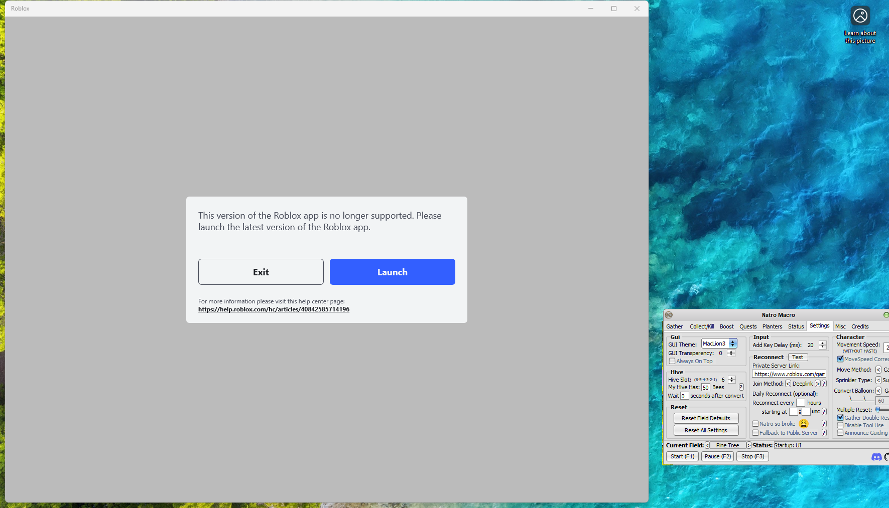
Task: Select next Join Method
Action: pos(817,384)
